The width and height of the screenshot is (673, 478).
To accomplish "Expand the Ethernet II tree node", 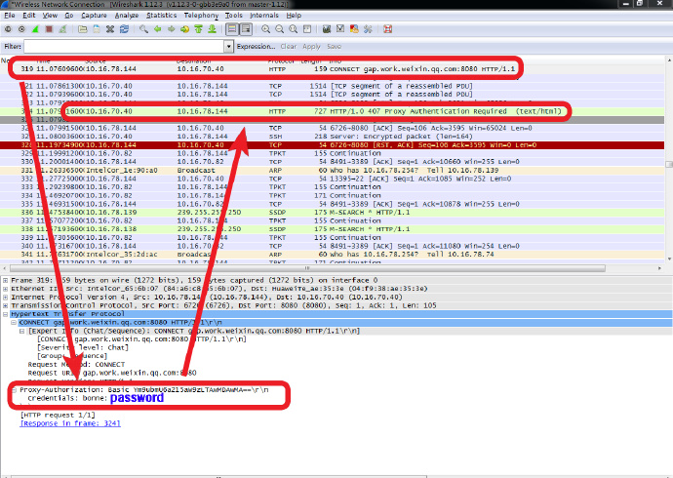I will (5, 289).
